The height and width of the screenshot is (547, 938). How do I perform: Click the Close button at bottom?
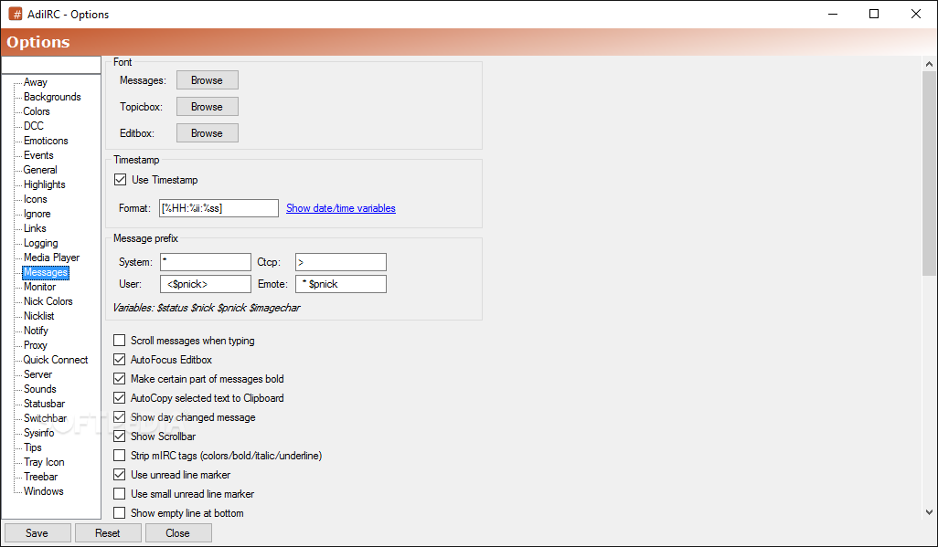[x=178, y=532]
